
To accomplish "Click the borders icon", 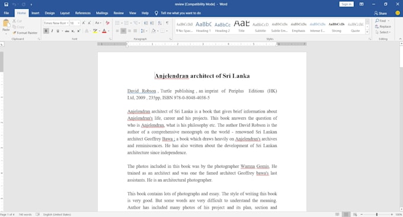I will [x=162, y=31].
